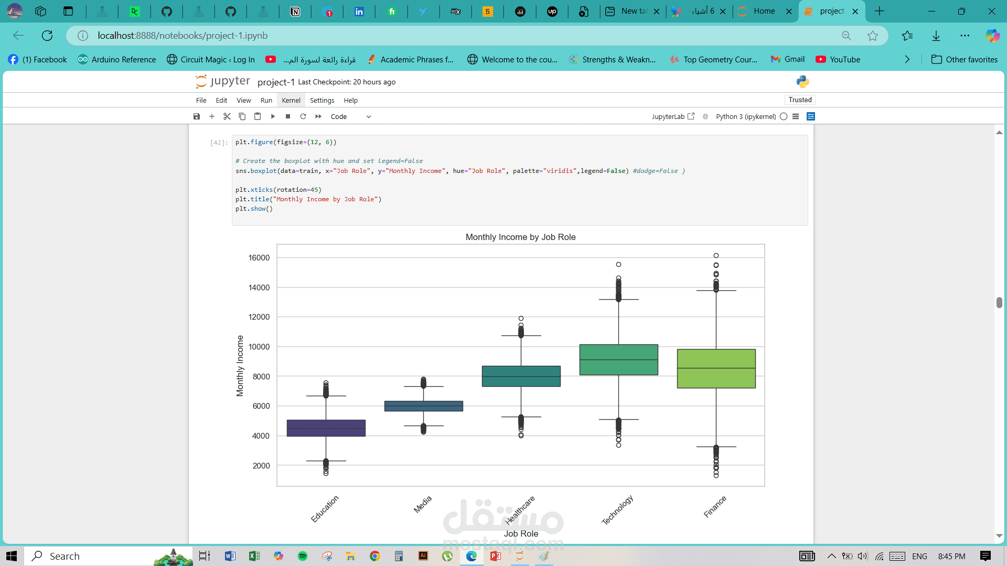Restart kernel and run all cells
1007x566 pixels.
(318, 116)
